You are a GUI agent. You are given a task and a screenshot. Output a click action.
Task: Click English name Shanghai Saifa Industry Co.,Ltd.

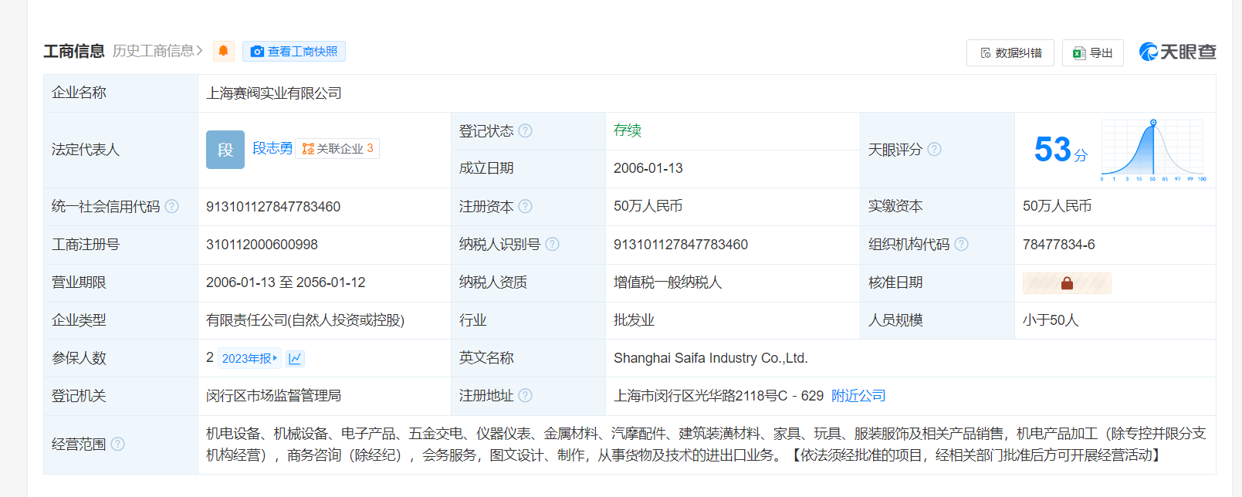click(710, 358)
